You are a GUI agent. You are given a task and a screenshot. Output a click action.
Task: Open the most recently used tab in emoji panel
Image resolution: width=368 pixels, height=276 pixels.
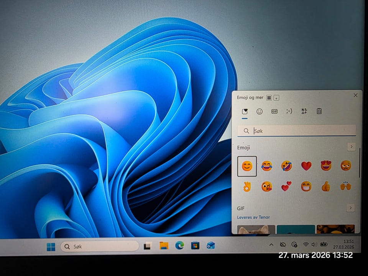[245, 111]
